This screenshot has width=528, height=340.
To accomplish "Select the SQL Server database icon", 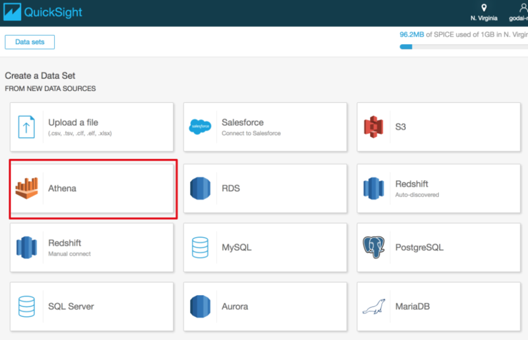I will tap(26, 306).
